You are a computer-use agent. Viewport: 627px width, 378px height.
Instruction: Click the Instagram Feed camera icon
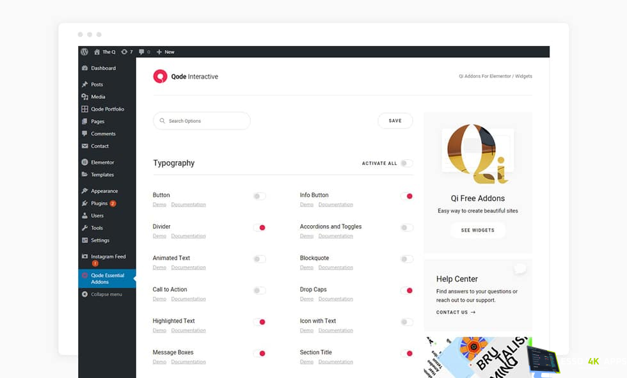[x=85, y=256]
